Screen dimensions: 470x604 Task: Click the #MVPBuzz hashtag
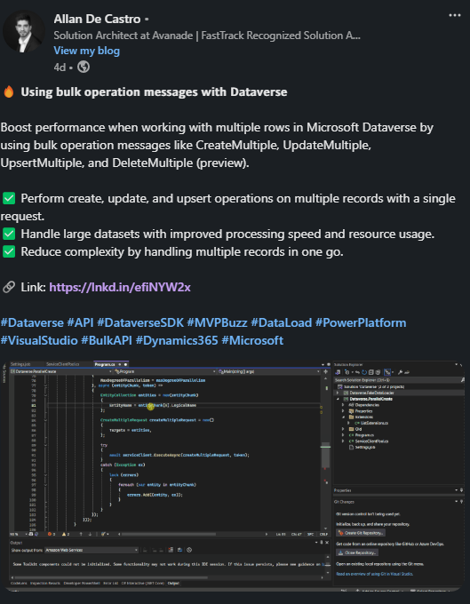[217, 322]
